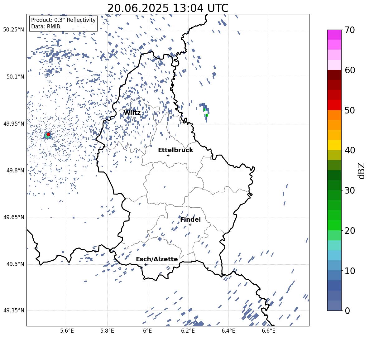Click the 6°E longitude label
Viewport: 369px width, 337px height.
coord(147,331)
